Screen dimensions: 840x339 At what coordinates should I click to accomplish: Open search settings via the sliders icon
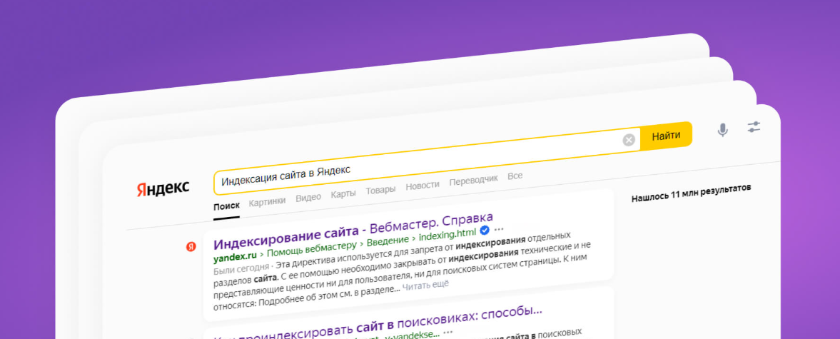754,127
